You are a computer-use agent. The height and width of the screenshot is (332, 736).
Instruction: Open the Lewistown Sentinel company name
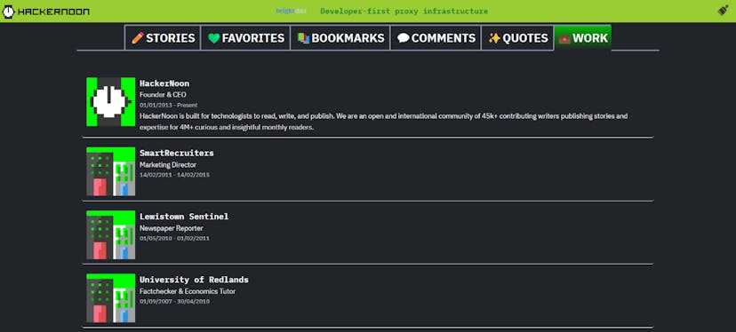point(184,217)
